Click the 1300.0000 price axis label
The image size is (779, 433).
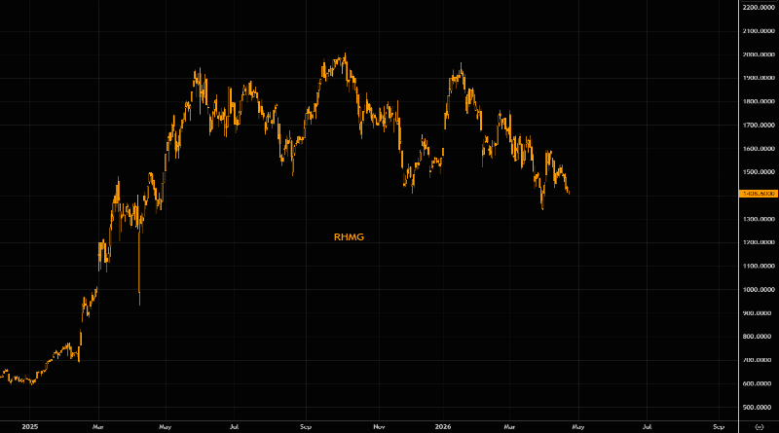(758, 219)
